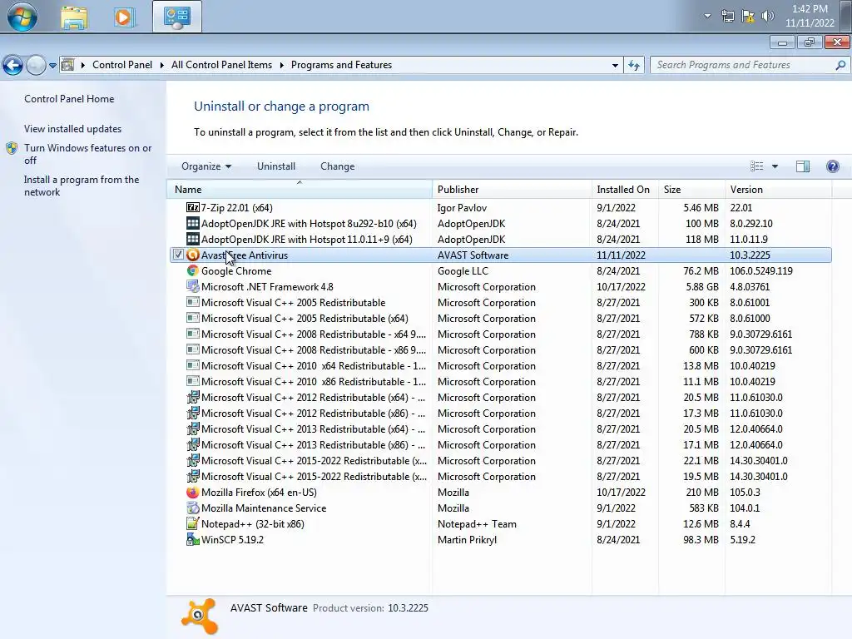Launch Windows Media Player from the taskbar
Image resolution: width=852 pixels, height=639 pixels.
coord(123,17)
